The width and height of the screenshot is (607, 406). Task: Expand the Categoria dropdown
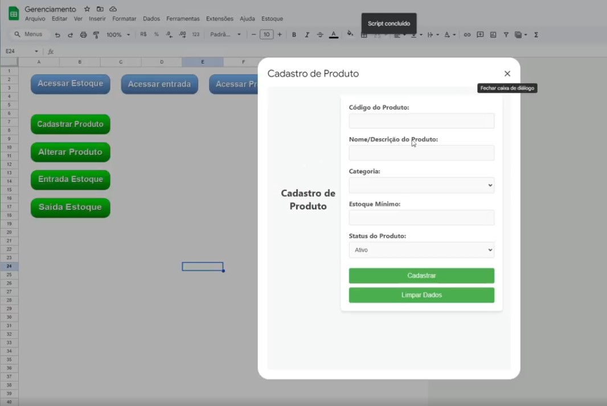pos(421,185)
